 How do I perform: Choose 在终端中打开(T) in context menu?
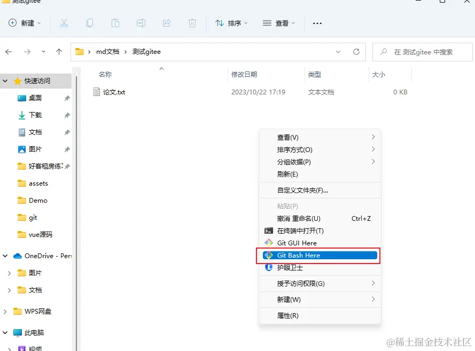pos(320,230)
